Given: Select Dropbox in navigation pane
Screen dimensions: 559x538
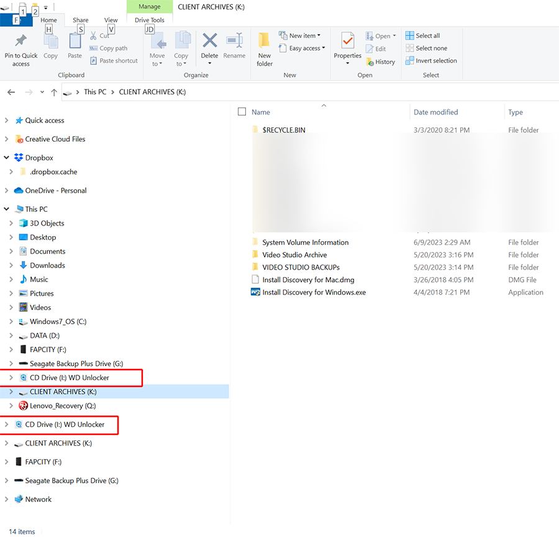Looking at the screenshot, I should [39, 158].
